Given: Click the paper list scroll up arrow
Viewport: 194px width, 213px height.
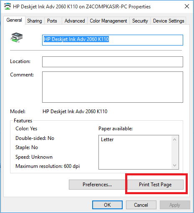Looking at the screenshot, I should (175, 139).
